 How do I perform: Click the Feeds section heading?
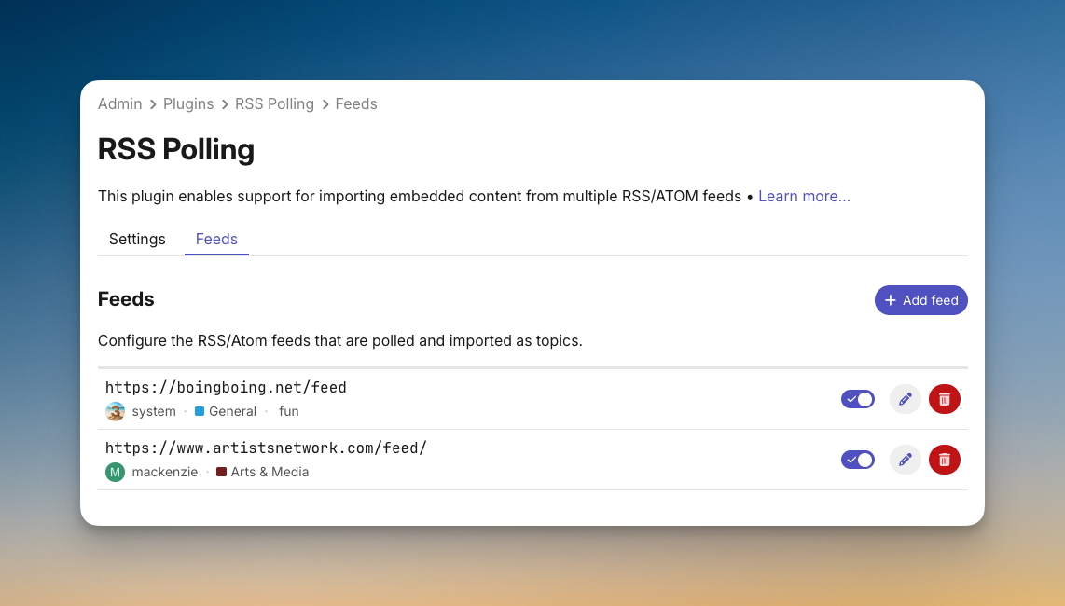click(126, 299)
